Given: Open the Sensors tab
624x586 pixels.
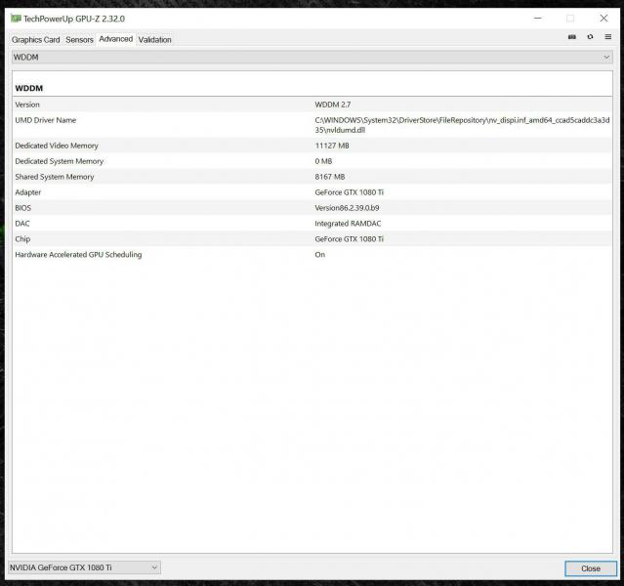Looking at the screenshot, I should 79,40.
